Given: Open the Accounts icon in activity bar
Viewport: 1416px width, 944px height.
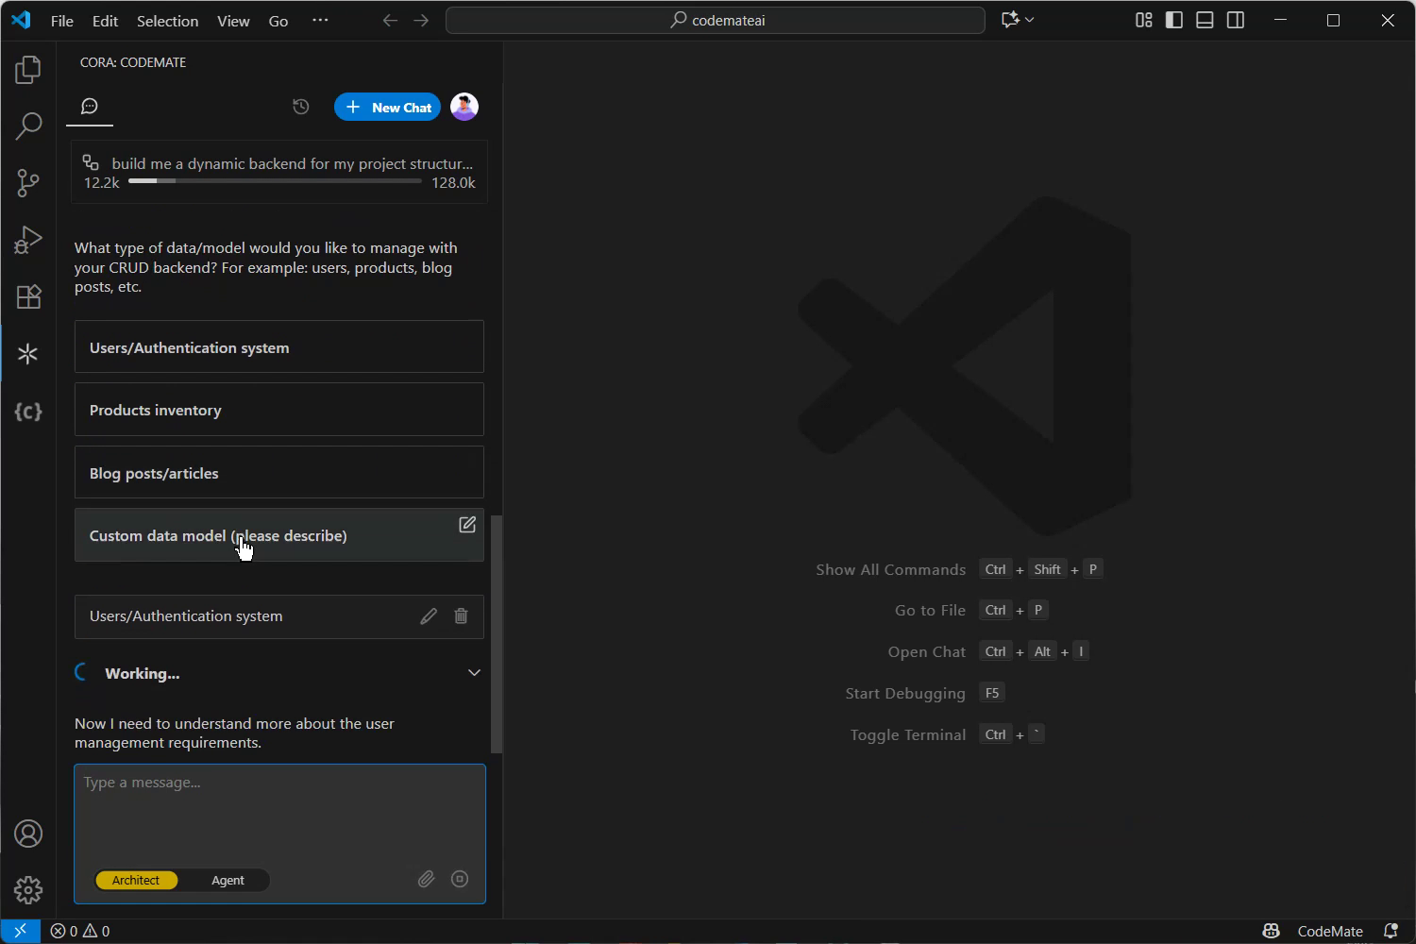Looking at the screenshot, I should (28, 834).
